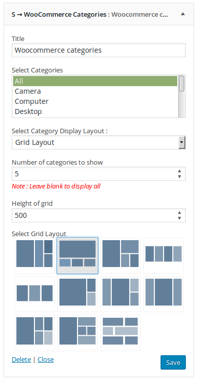Choose layout with wide center between two narrow columns
Image resolution: width=197 pixels, height=379 pixels.
click(x=164, y=294)
